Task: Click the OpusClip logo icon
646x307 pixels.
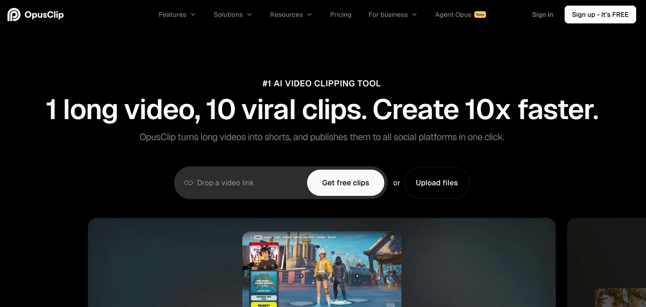Action: (x=14, y=14)
